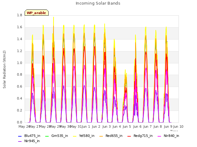Click the 0.0 y-axis tick label
Image resolution: width=197 pixels, height=147 pixels.
click(19, 122)
